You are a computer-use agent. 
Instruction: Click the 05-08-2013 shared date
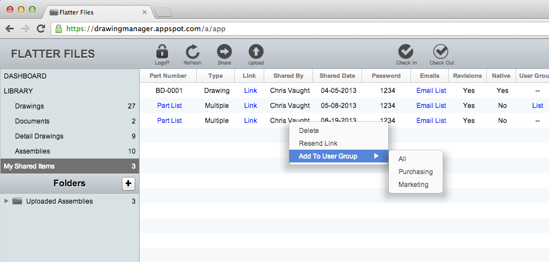coord(339,106)
